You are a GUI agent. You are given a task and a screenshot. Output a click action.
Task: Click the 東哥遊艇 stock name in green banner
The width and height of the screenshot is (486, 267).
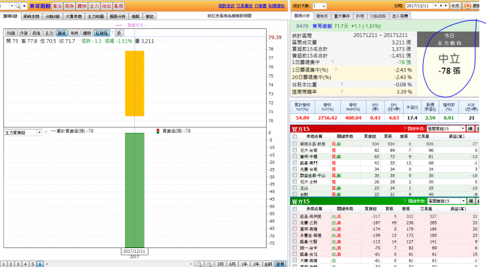click(323, 26)
